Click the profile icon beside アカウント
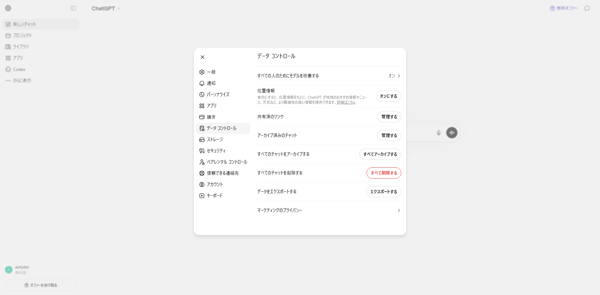Screen dimensions: 600x295 [202, 184]
